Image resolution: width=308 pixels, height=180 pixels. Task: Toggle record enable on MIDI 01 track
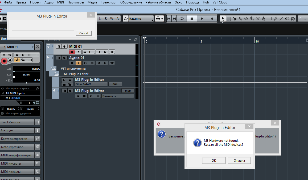click(72, 52)
